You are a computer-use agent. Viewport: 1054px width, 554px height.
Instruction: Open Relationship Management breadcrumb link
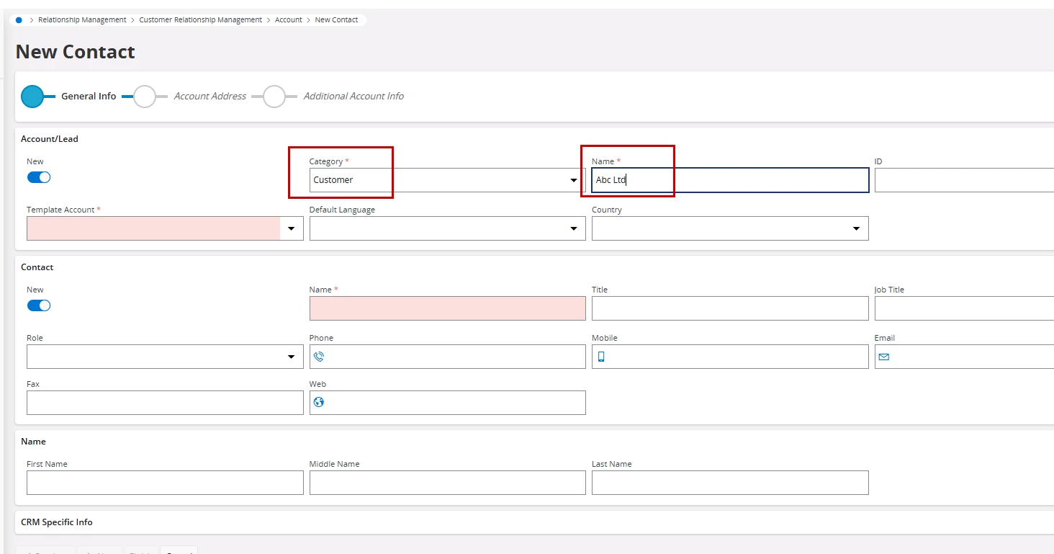coord(82,20)
